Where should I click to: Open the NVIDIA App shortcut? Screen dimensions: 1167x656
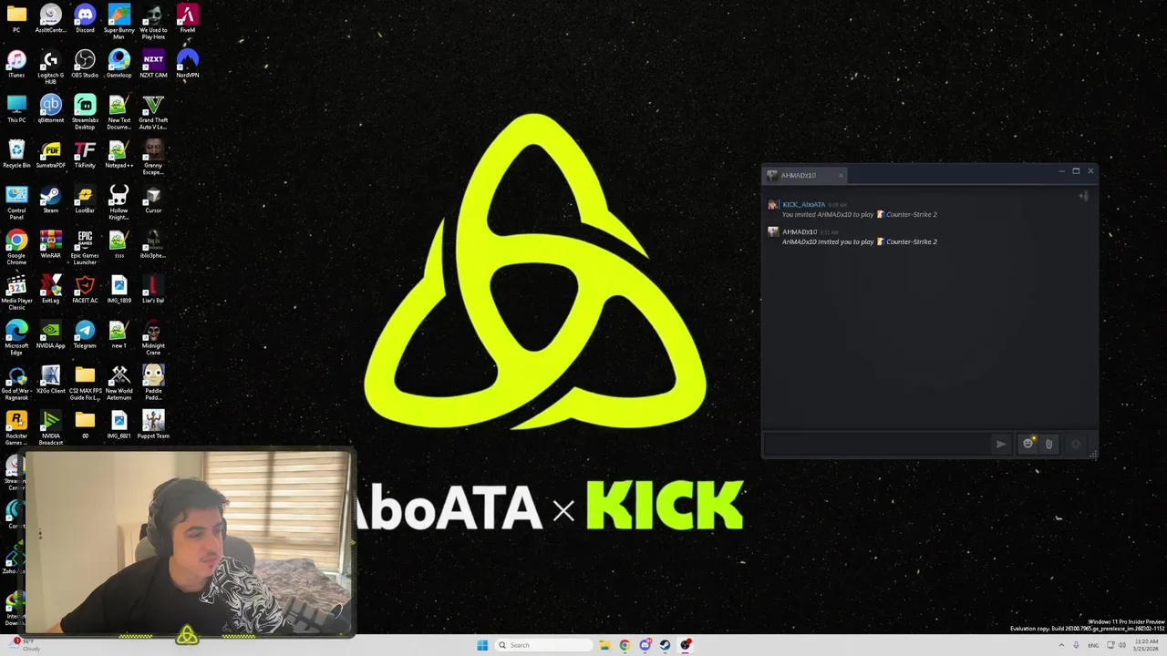click(x=50, y=334)
